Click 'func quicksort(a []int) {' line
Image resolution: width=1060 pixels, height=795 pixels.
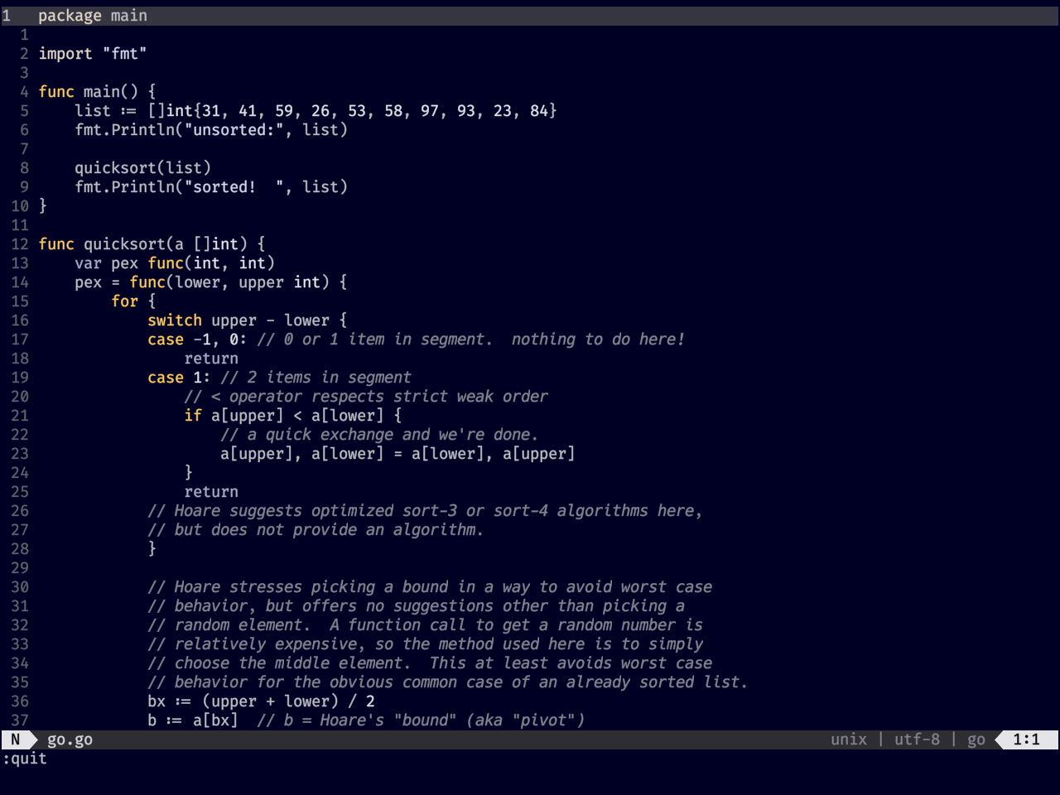tap(152, 244)
